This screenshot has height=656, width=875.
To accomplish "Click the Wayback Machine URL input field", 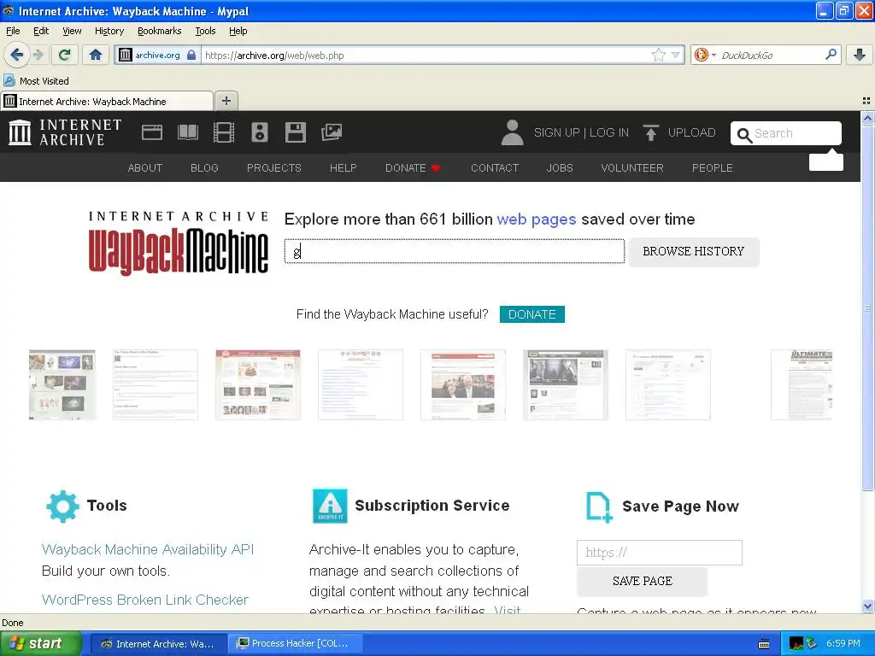I will coord(455,251).
